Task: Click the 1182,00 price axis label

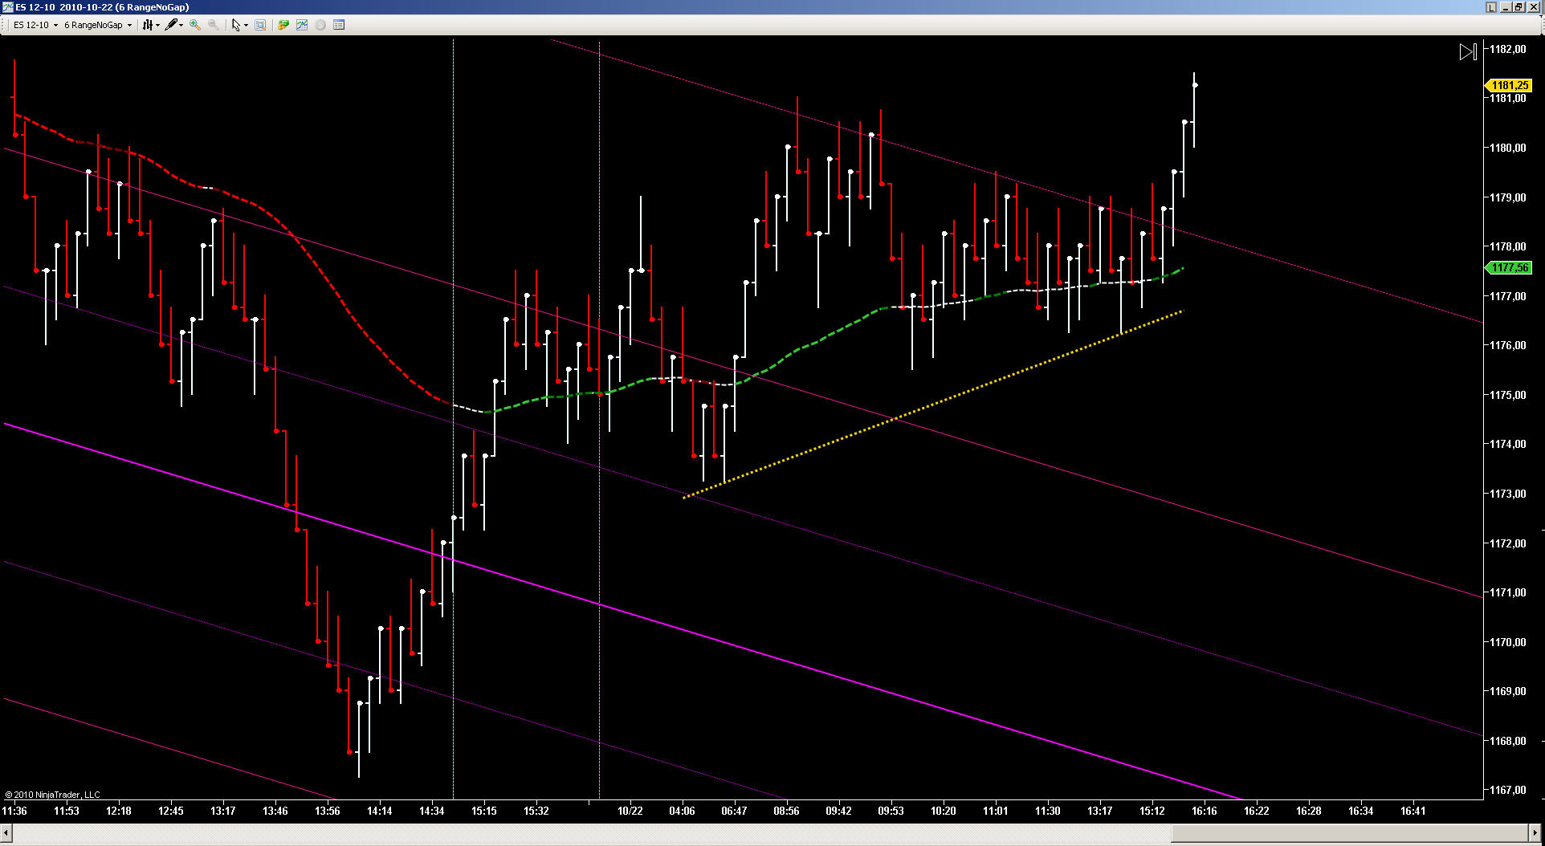Action: [x=1508, y=49]
